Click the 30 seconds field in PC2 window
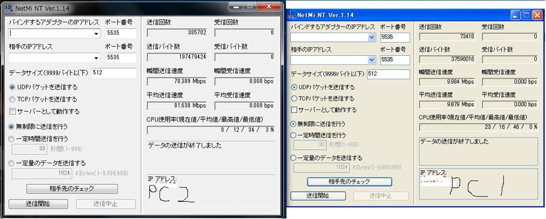Viewport: 546px width, 219px height. tap(30, 149)
